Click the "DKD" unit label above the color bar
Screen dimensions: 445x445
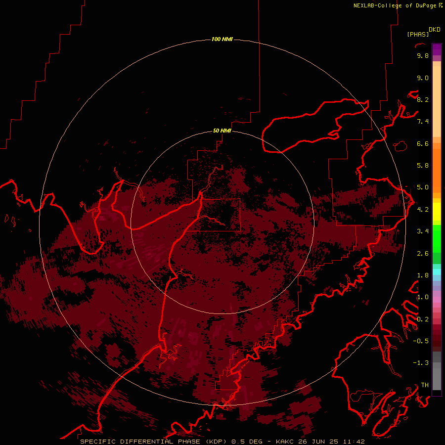click(x=435, y=30)
